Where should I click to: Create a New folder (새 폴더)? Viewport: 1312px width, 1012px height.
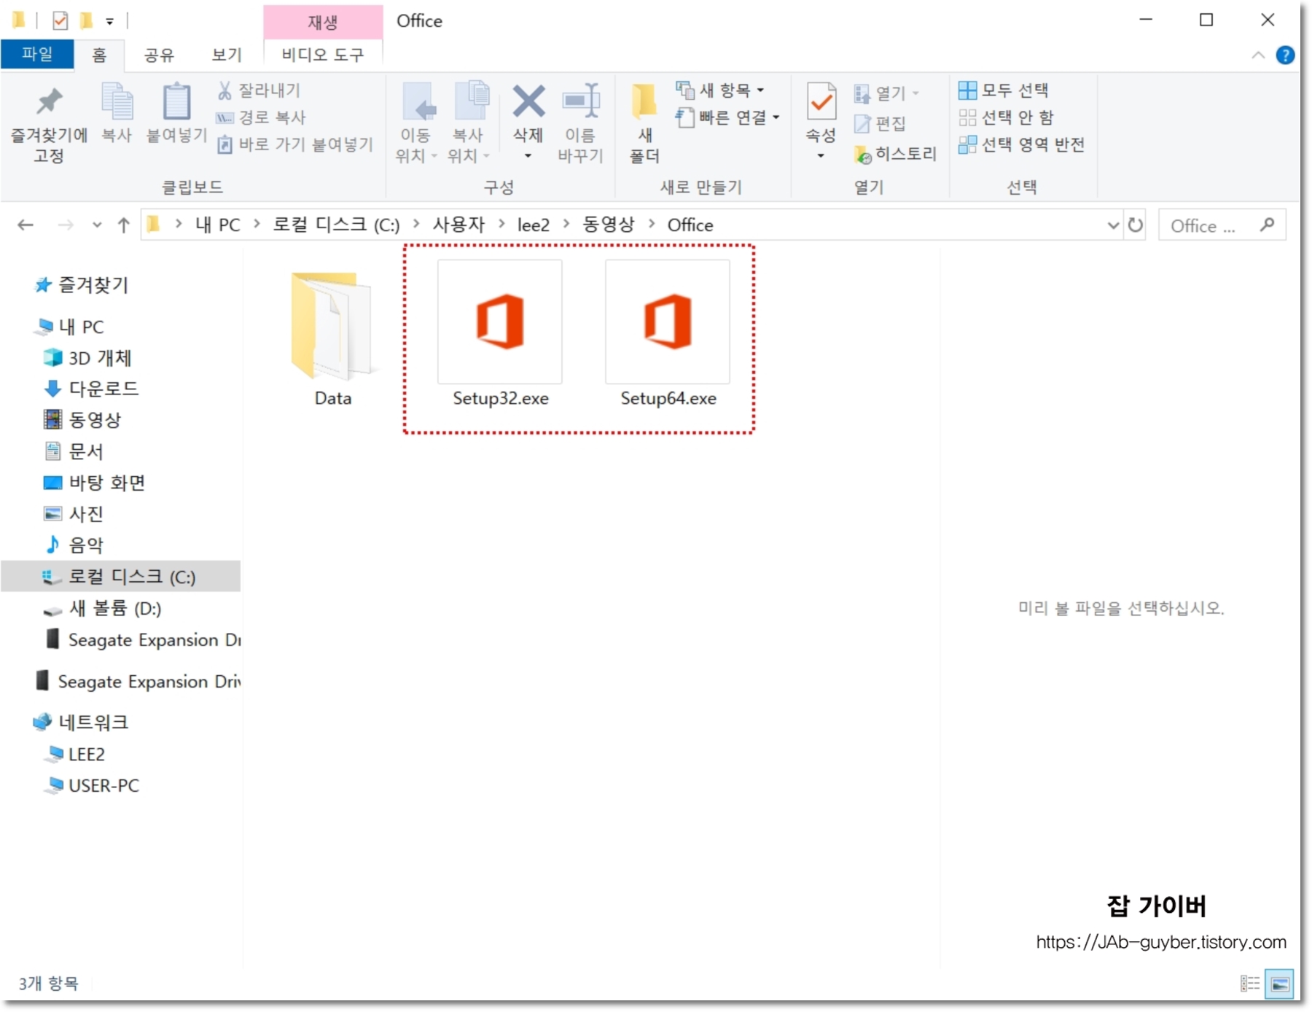(x=644, y=124)
